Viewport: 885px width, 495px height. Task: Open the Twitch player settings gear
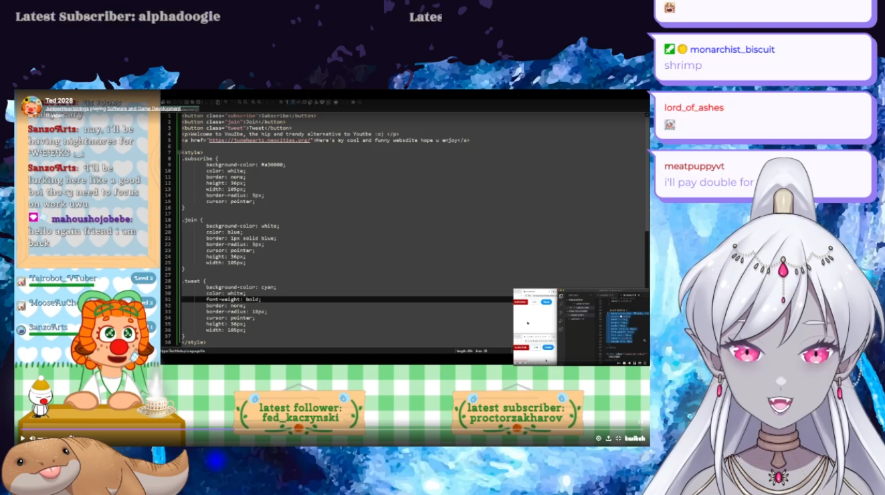click(x=599, y=438)
